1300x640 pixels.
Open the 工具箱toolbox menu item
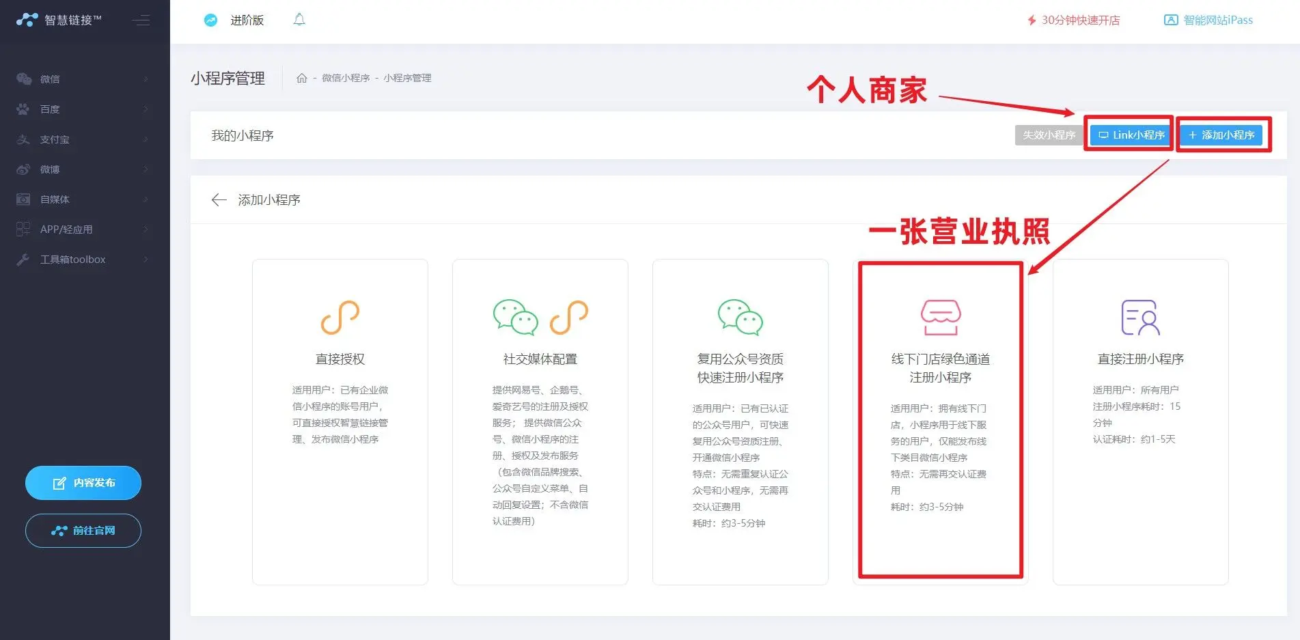click(82, 260)
